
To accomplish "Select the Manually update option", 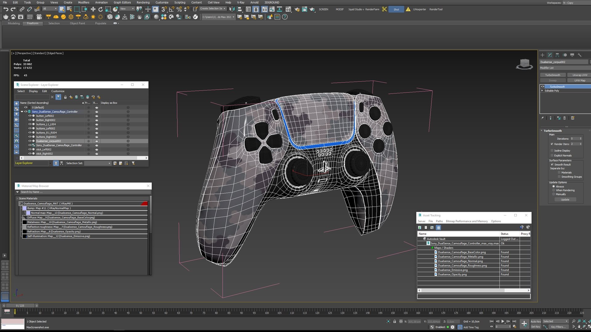I will [x=553, y=194].
